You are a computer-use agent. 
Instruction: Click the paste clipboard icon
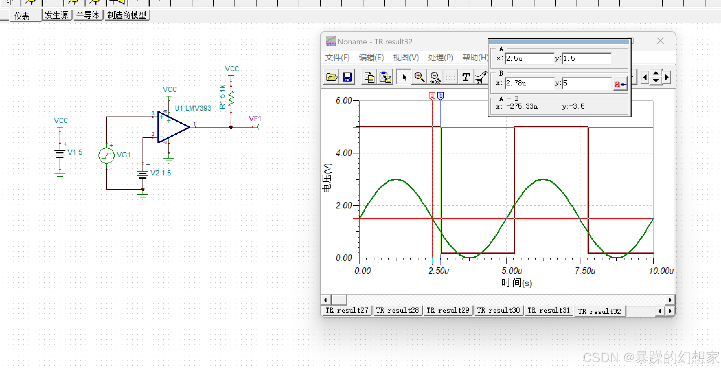[385, 77]
